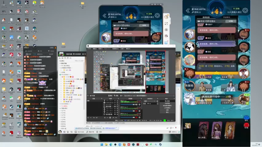Select the 守卫 role card in right game window
Image resolution: width=262 pixels, height=147 pixels.
pos(230,130)
